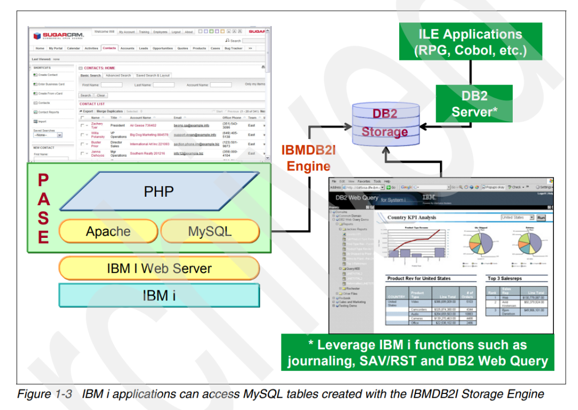Click the SugarCRM window vertical scrollbar
578x410 pixels.
pos(268,95)
